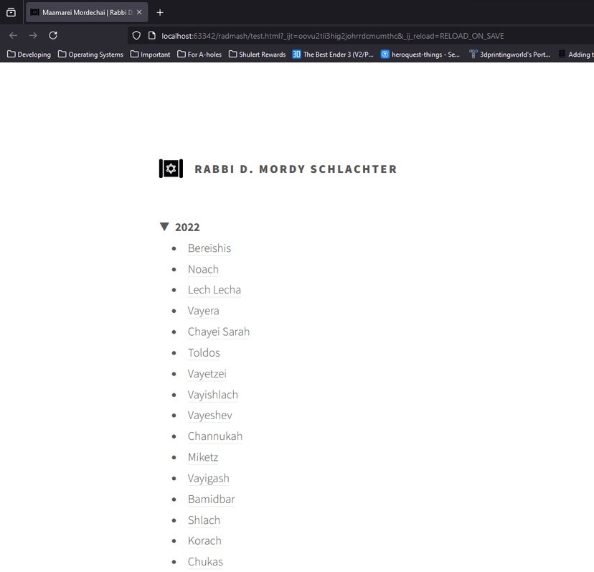Collapse the 2022 disclosure triangle
This screenshot has height=572, width=594.
[x=164, y=227]
